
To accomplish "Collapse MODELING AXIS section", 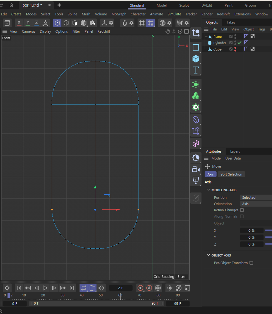I will coord(208,190).
